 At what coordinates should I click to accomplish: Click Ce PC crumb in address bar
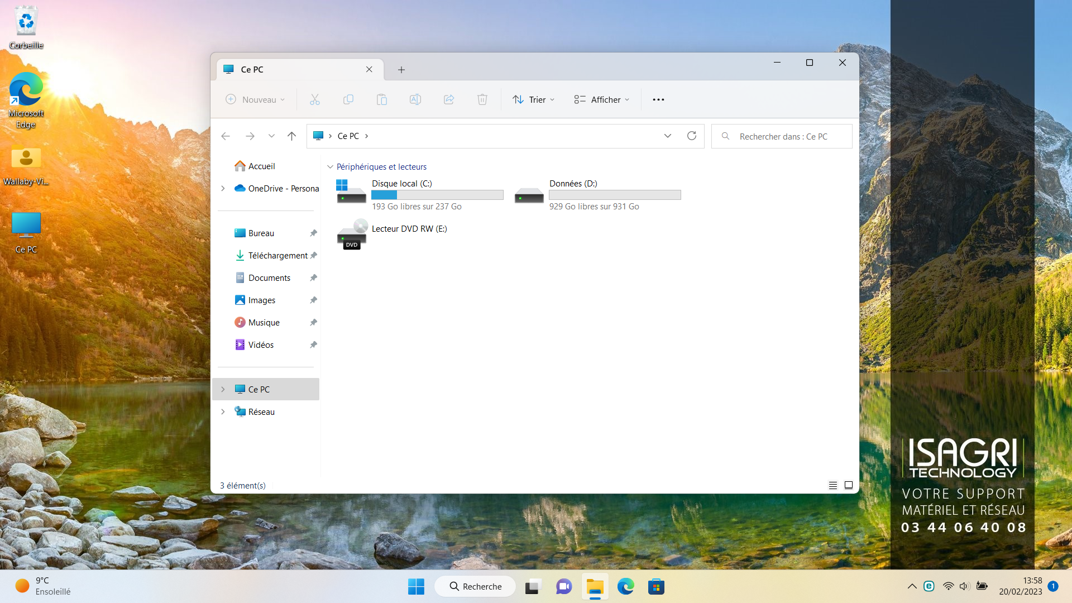[348, 136]
